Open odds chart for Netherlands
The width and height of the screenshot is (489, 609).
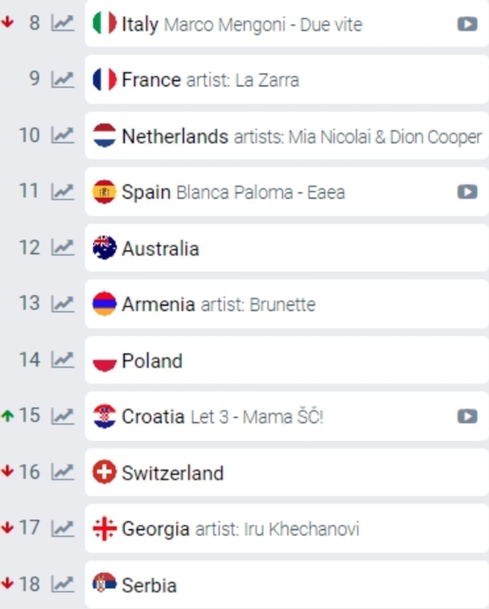click(x=62, y=136)
